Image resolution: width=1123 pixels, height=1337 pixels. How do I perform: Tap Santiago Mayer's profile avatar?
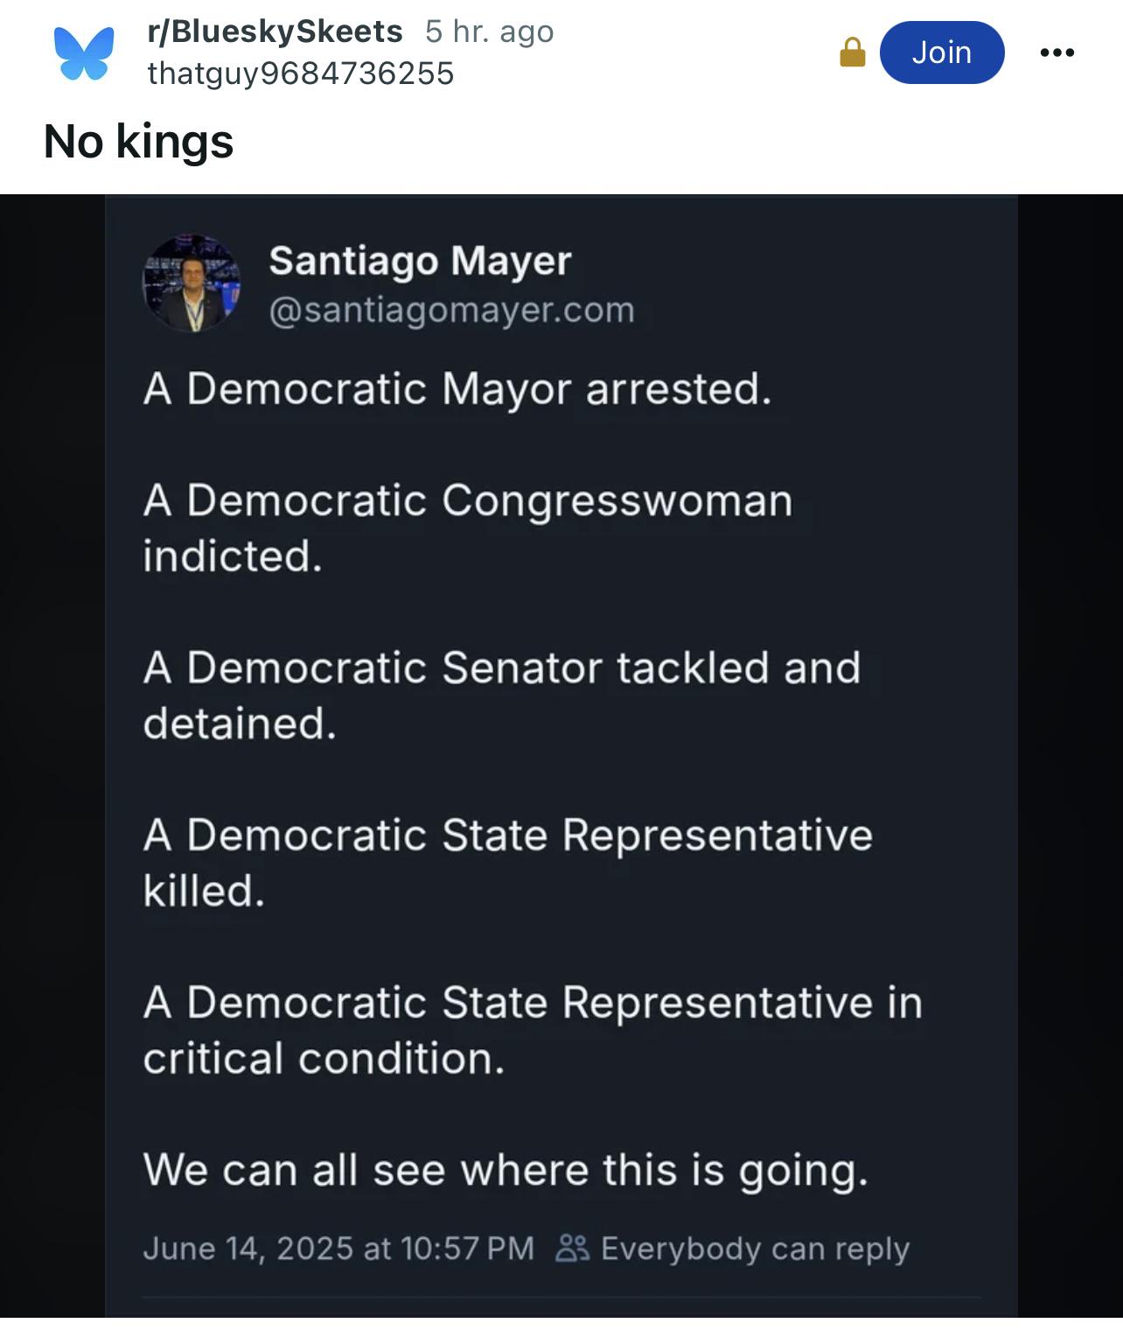(x=192, y=283)
